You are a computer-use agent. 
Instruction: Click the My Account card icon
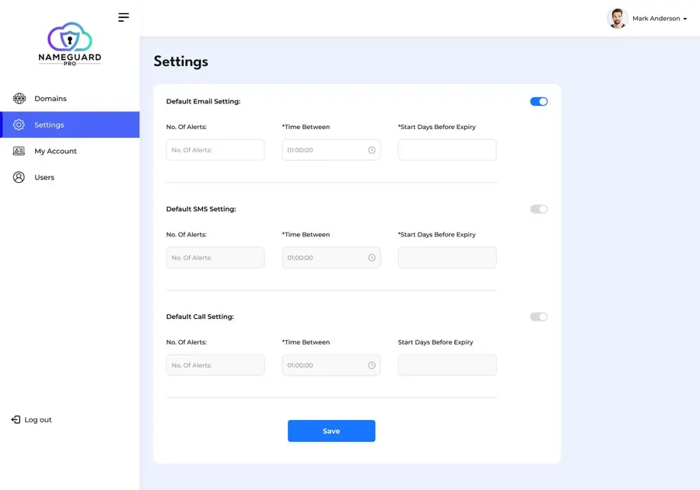tap(19, 151)
